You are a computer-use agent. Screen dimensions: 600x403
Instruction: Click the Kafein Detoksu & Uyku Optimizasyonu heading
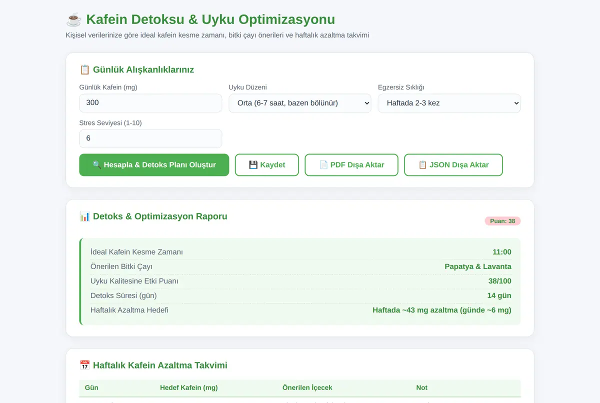tap(210, 19)
